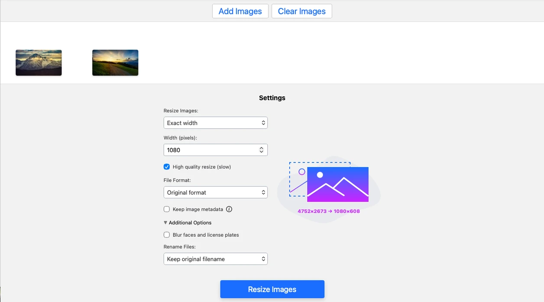Click inside the Width pixels field
The width and height of the screenshot is (544, 302).
(204, 150)
